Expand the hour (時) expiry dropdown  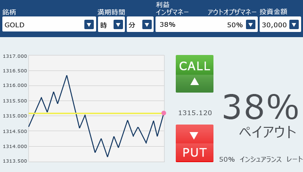point(118,24)
